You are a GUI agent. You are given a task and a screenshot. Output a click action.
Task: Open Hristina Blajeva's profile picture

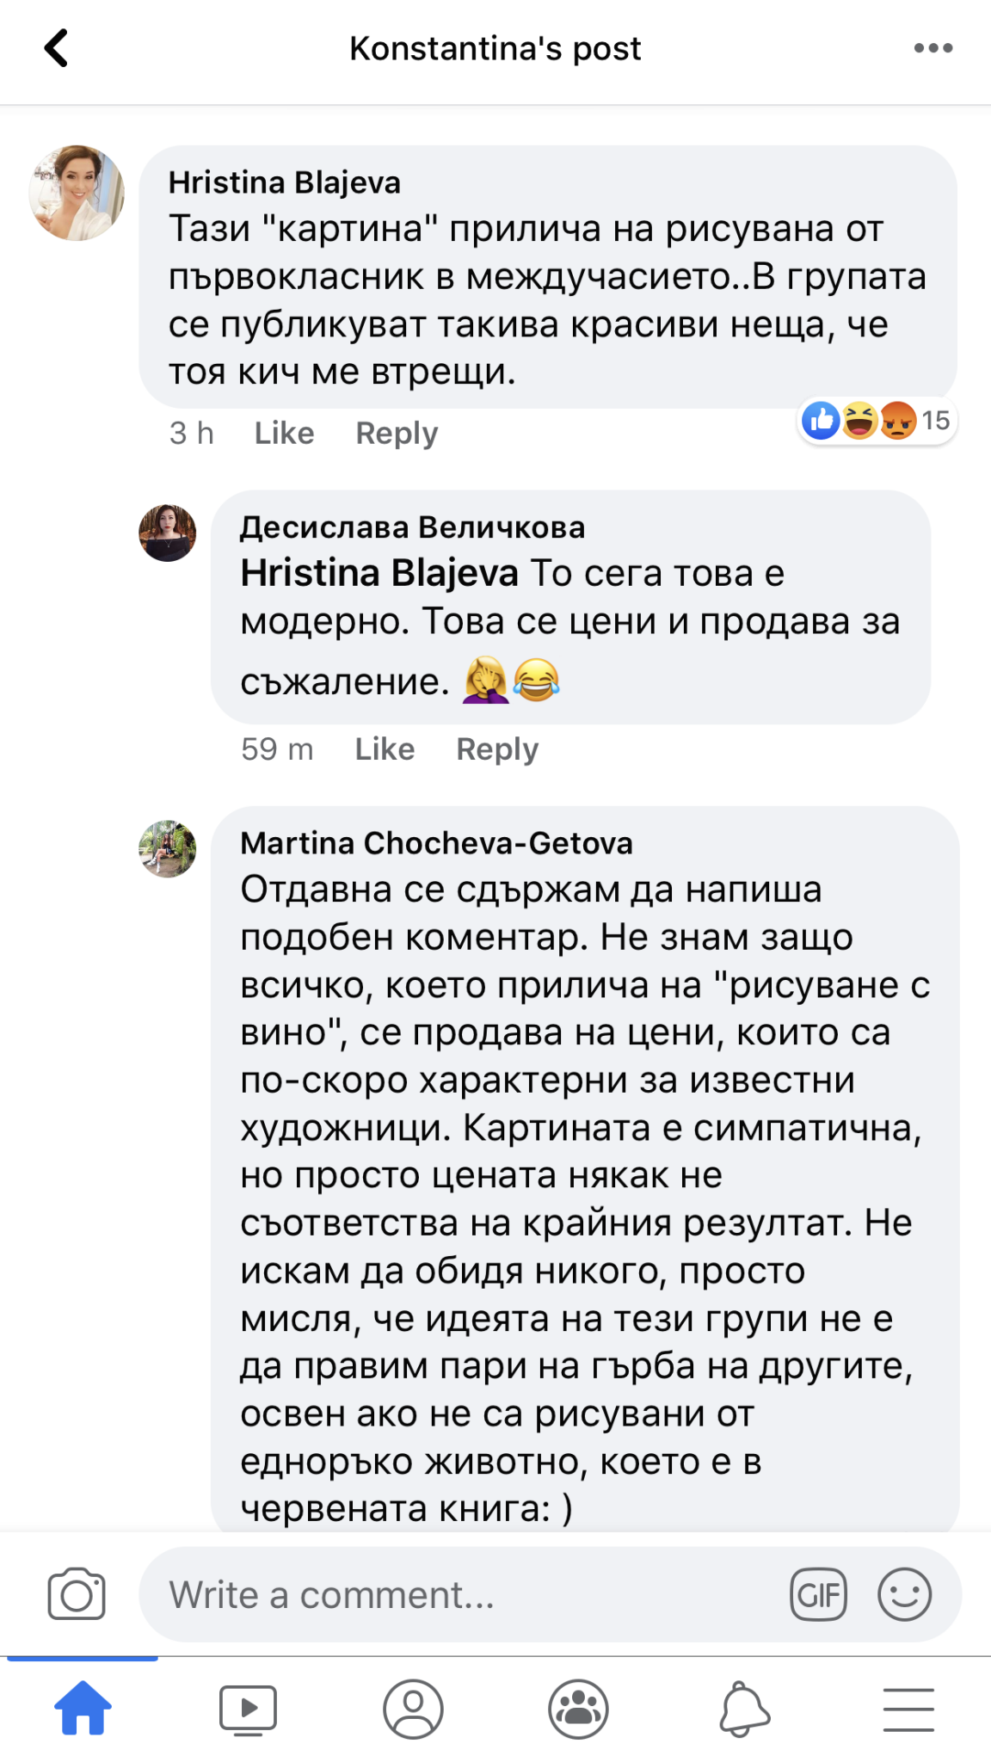(x=77, y=193)
